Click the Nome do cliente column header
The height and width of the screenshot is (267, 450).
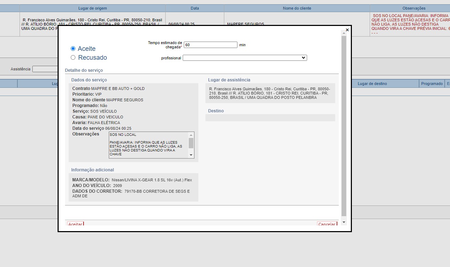point(297,8)
